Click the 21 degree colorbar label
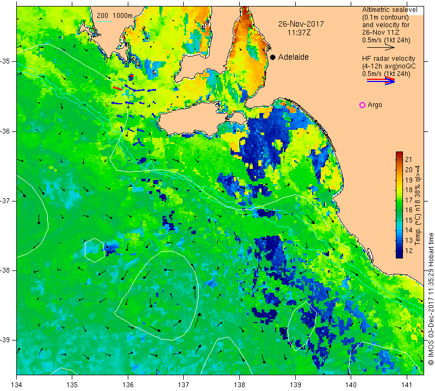435x391 pixels. coord(409,159)
